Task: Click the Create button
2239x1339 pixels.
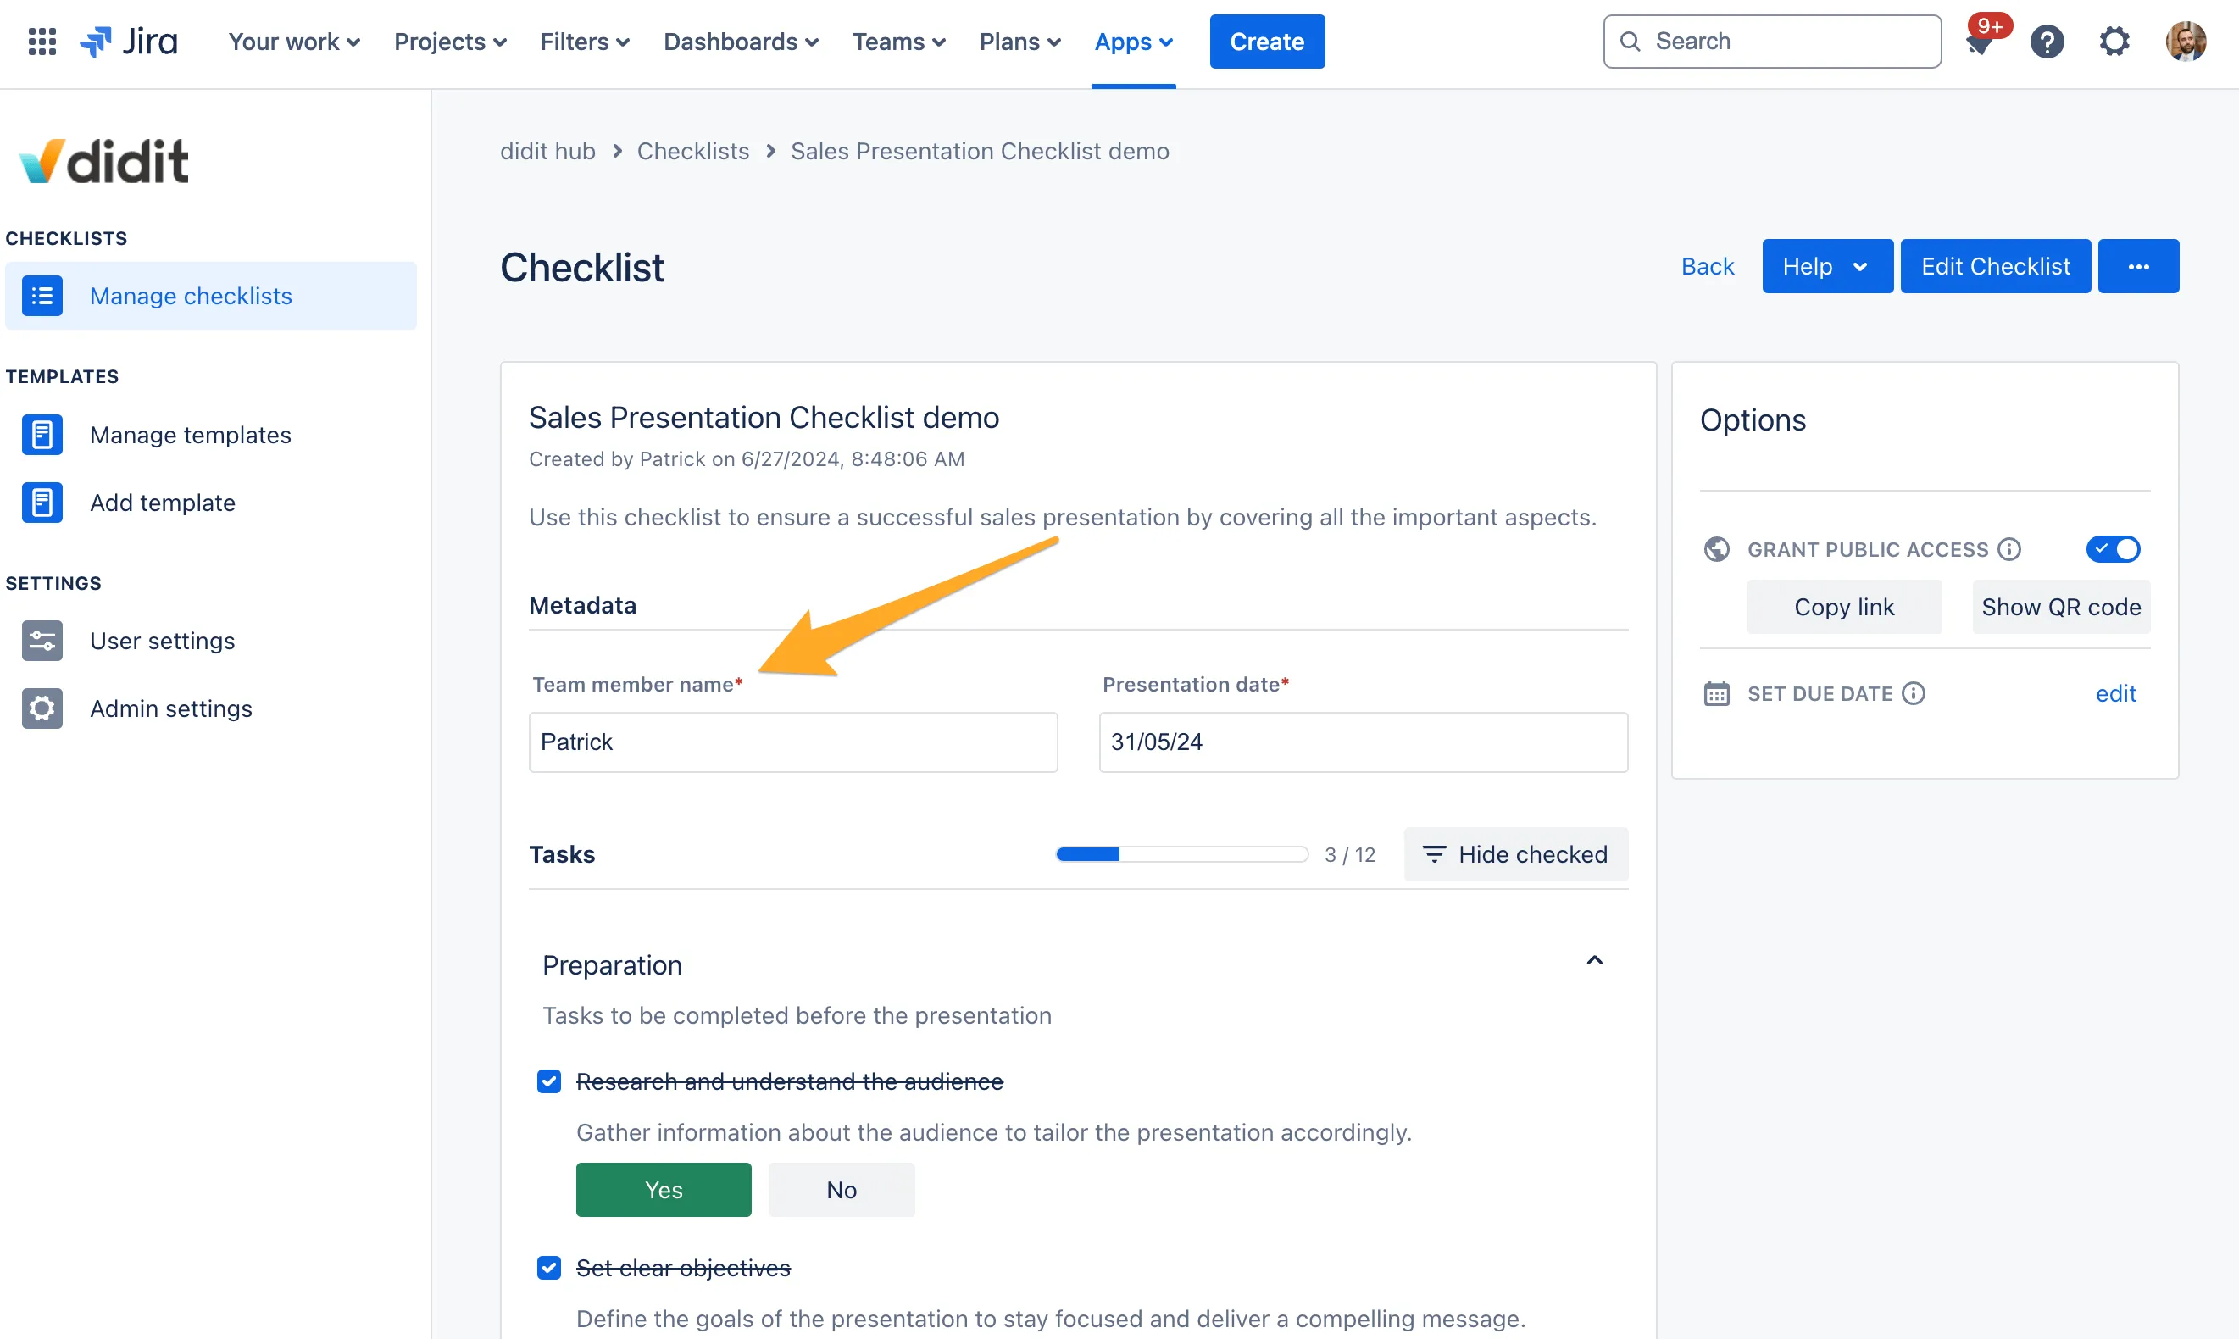Action: 1267,42
